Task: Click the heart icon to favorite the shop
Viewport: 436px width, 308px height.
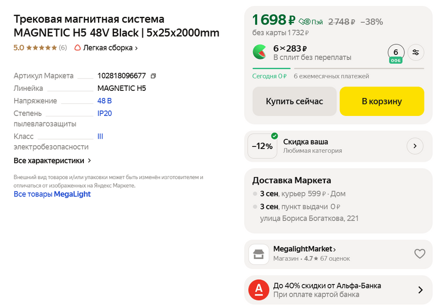Action: (419, 254)
